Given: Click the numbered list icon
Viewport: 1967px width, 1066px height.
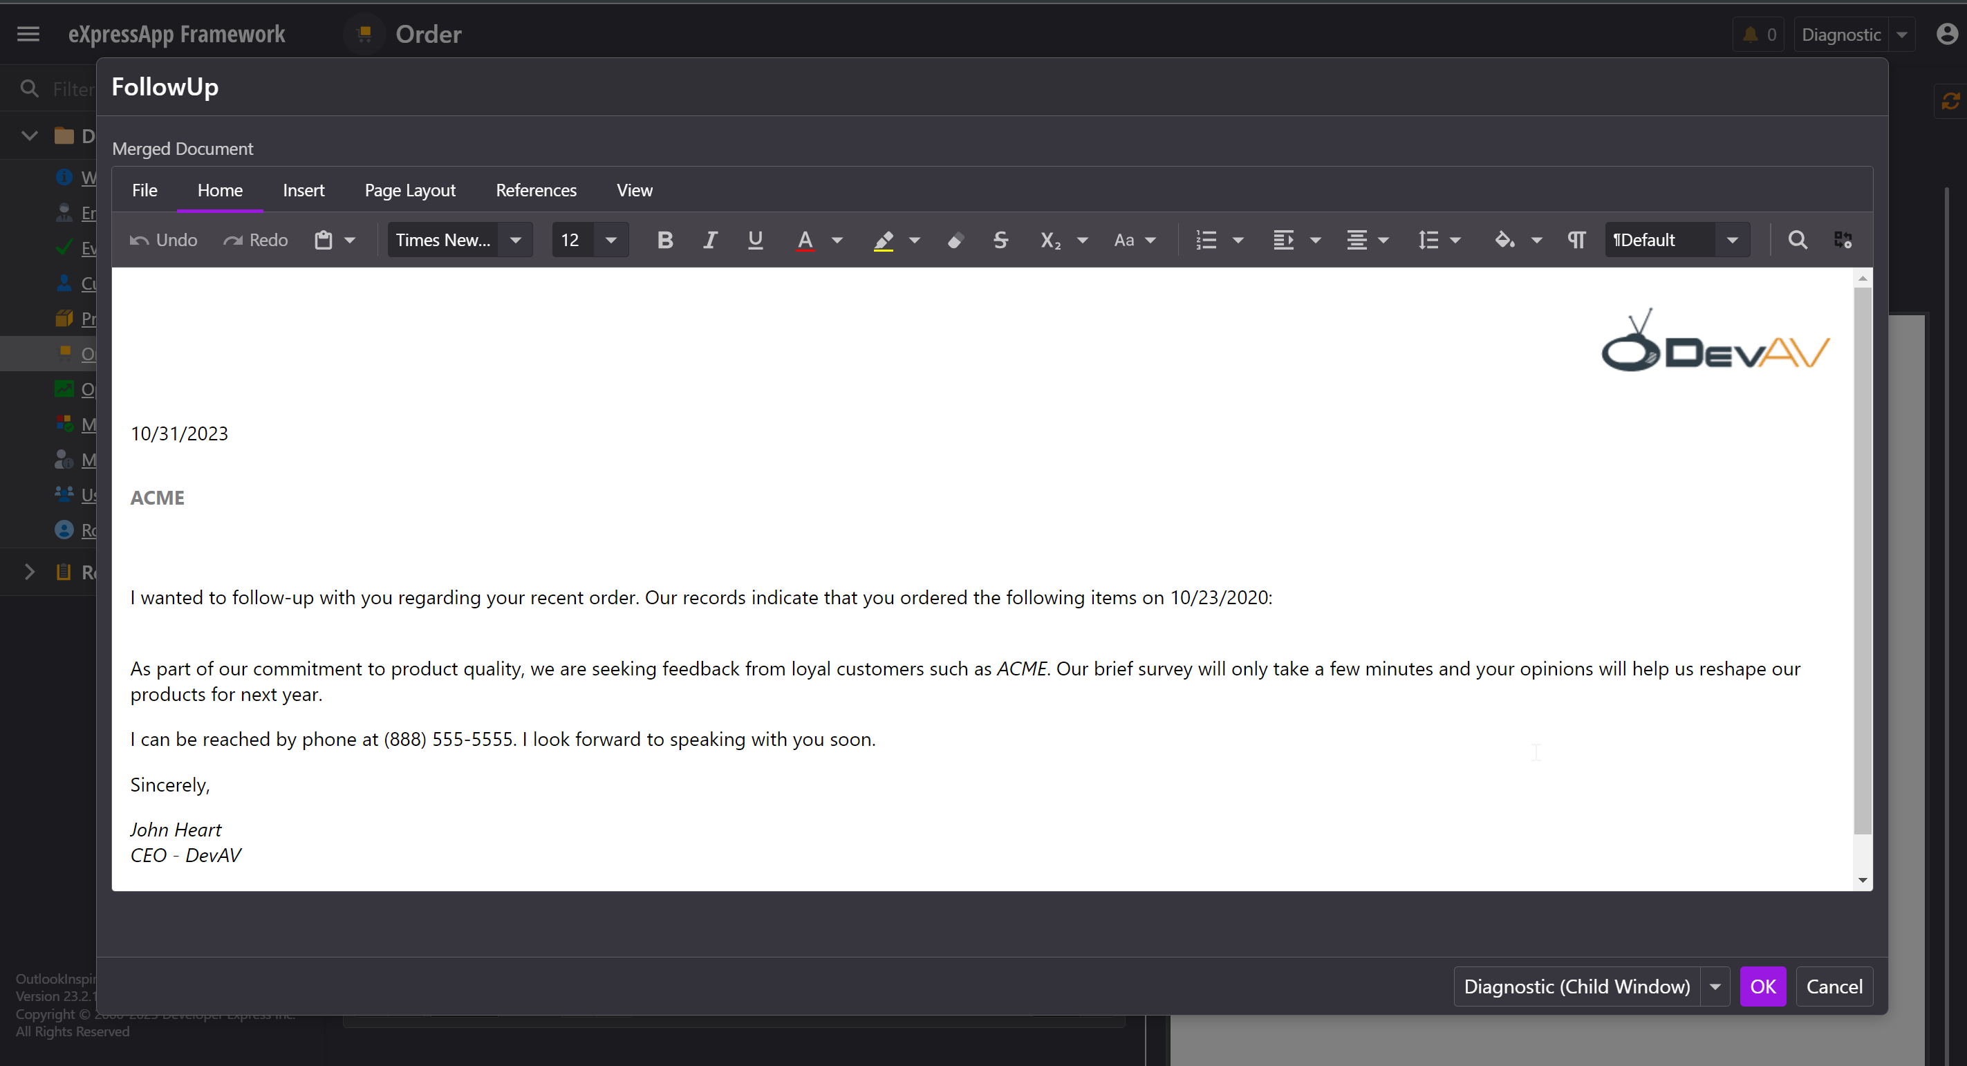Looking at the screenshot, I should [x=1206, y=240].
